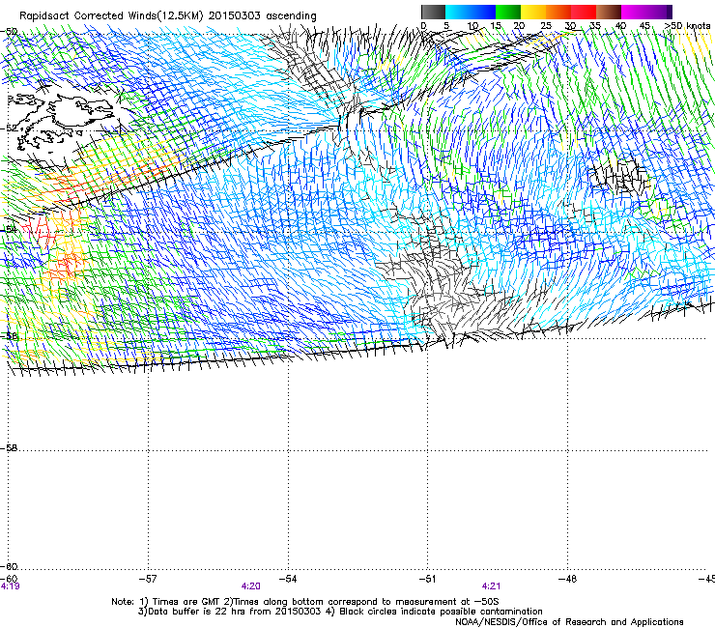The height and width of the screenshot is (628, 715).
Task: Click the latitude label '-54'
Action: point(9,229)
